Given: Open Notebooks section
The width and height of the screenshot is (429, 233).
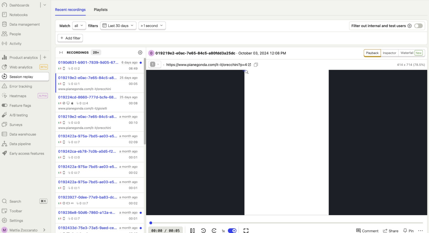Looking at the screenshot, I should tap(18, 15).
